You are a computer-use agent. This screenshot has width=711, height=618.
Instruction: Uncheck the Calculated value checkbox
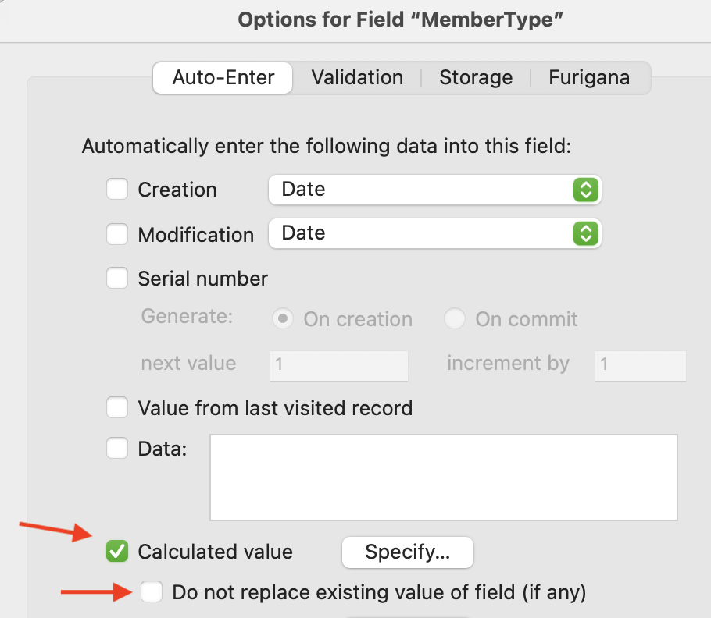coord(117,552)
